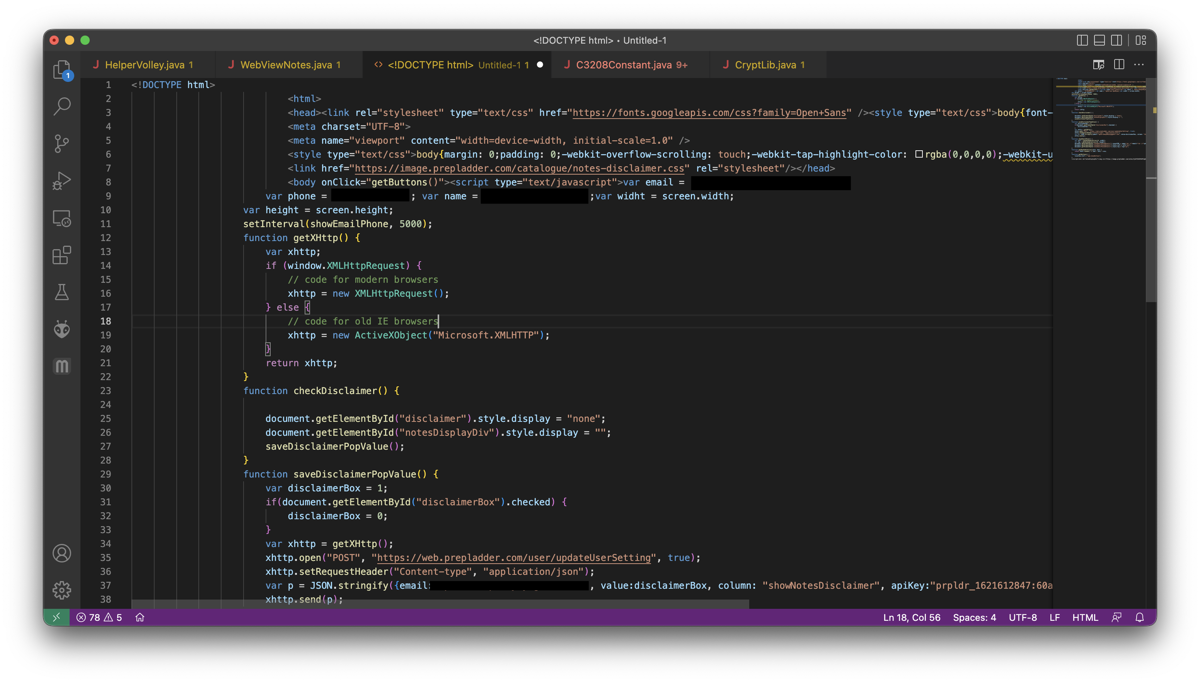Change indentation via Spaces: 4

click(974, 617)
